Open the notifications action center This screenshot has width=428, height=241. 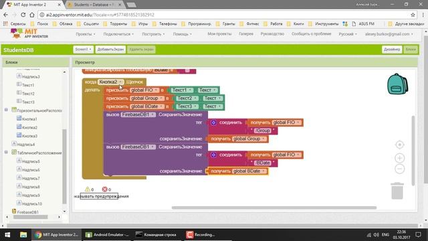pos(418,235)
